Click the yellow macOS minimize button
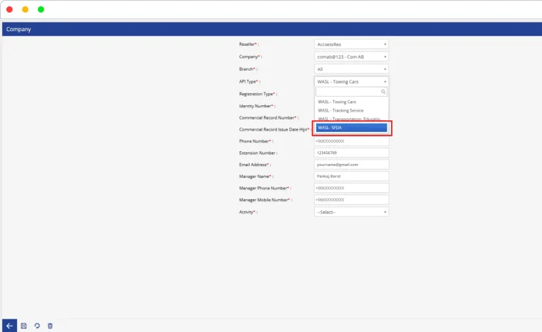Viewport: 542px width, 332px height. tap(25, 9)
